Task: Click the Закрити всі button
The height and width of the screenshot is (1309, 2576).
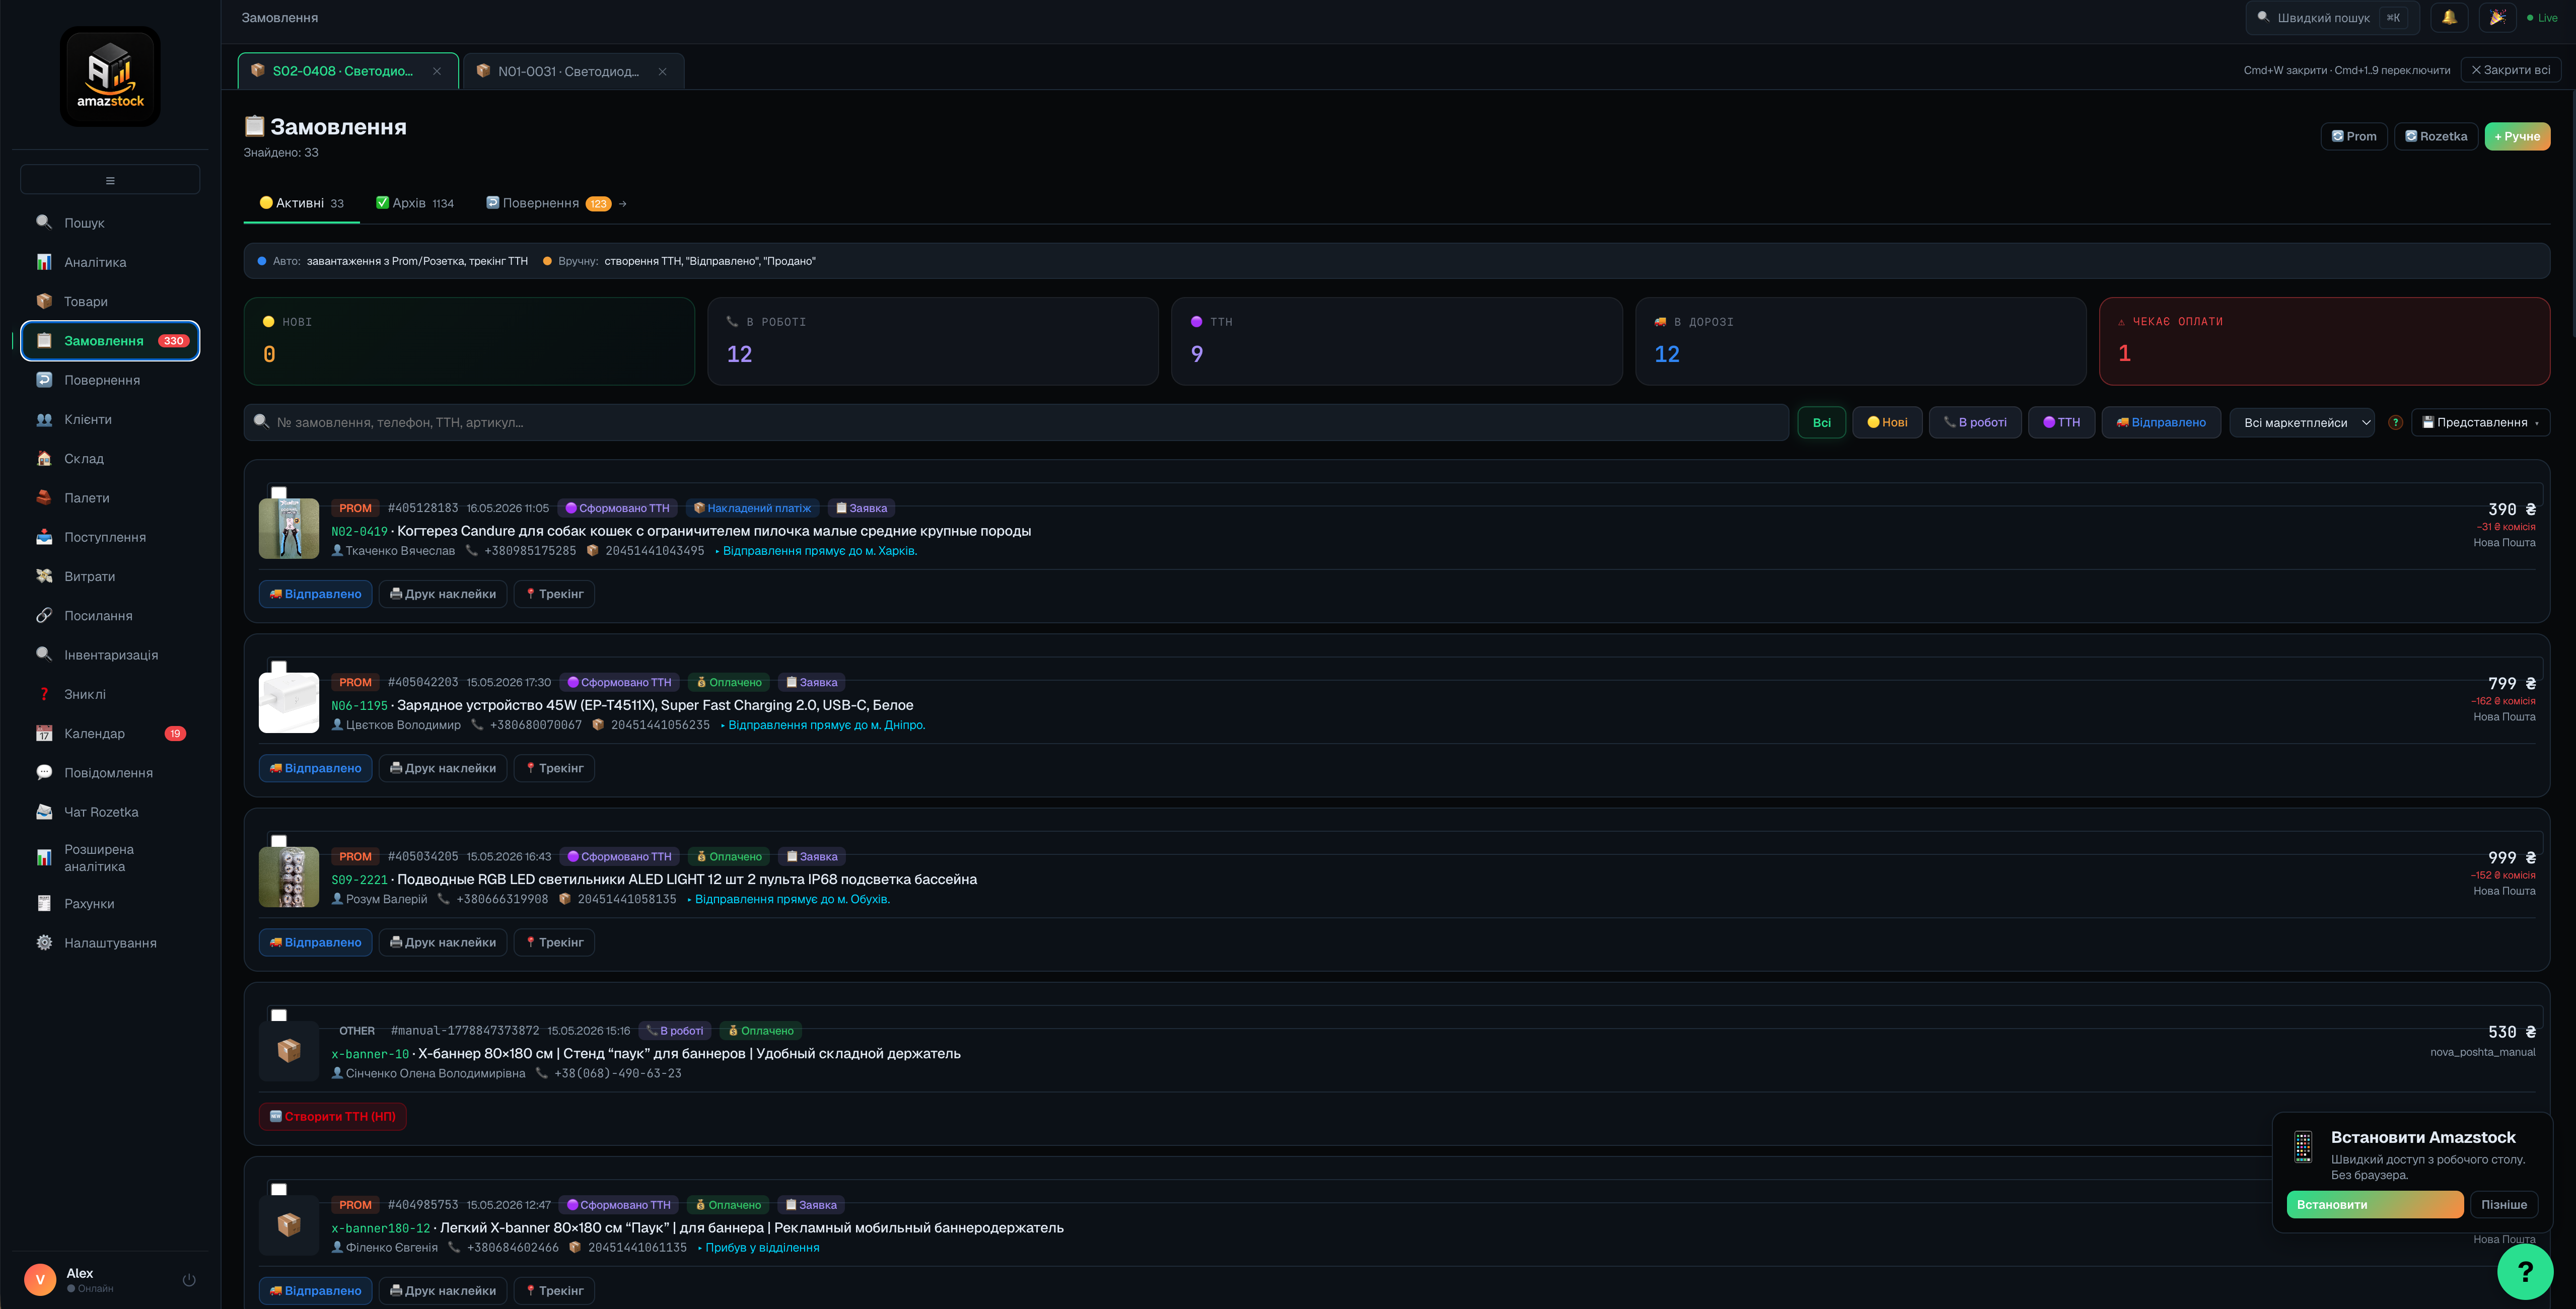Action: point(2510,70)
